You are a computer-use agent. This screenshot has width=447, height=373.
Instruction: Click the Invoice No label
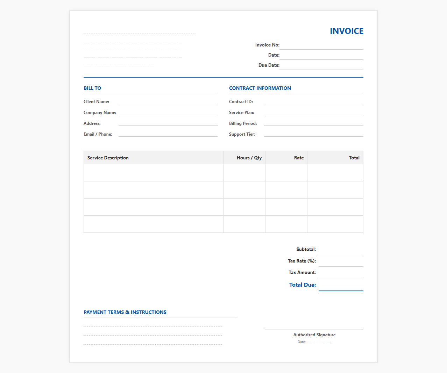267,45
